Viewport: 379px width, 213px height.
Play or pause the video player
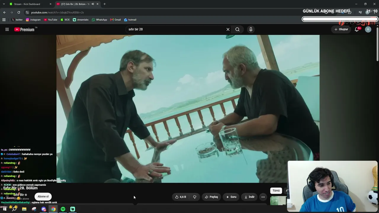click(188, 109)
